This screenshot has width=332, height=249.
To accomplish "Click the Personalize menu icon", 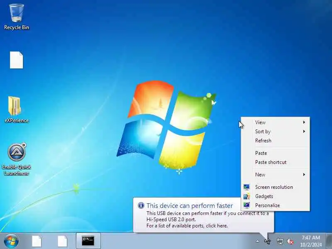I will 247,205.
